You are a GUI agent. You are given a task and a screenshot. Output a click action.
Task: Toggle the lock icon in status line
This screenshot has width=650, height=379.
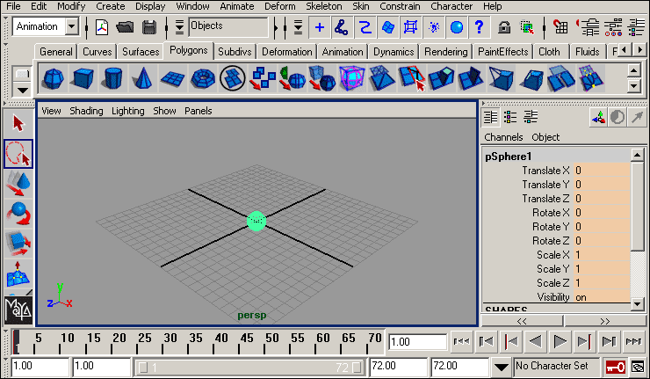click(504, 27)
